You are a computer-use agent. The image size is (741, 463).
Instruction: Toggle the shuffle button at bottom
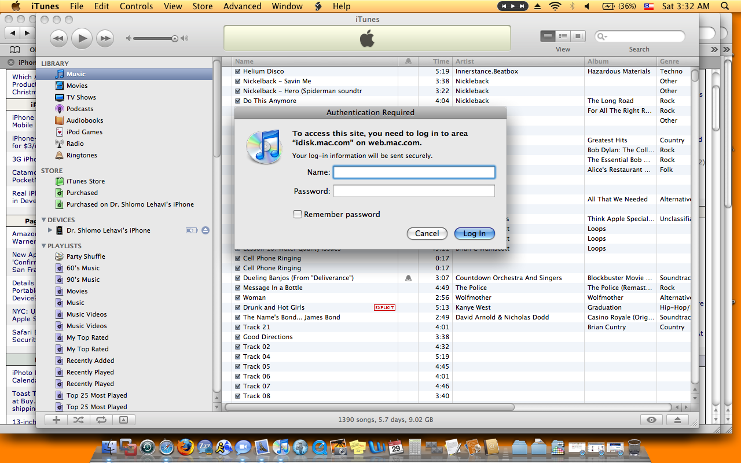pos(79,420)
